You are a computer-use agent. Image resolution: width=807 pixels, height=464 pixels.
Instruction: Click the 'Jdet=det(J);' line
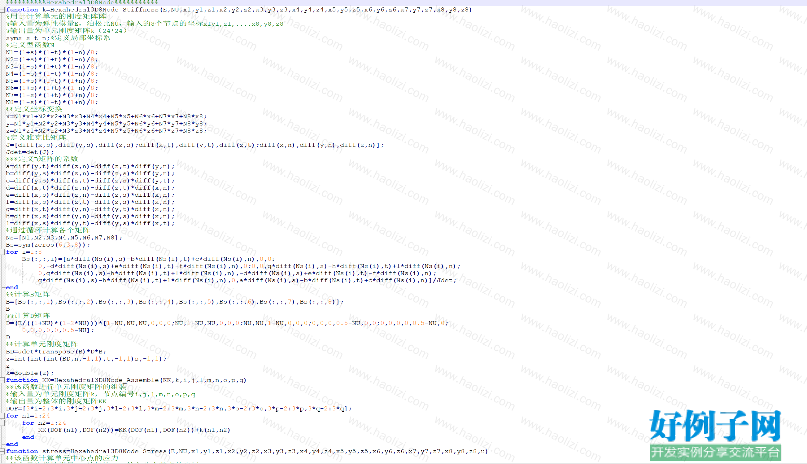(30, 152)
